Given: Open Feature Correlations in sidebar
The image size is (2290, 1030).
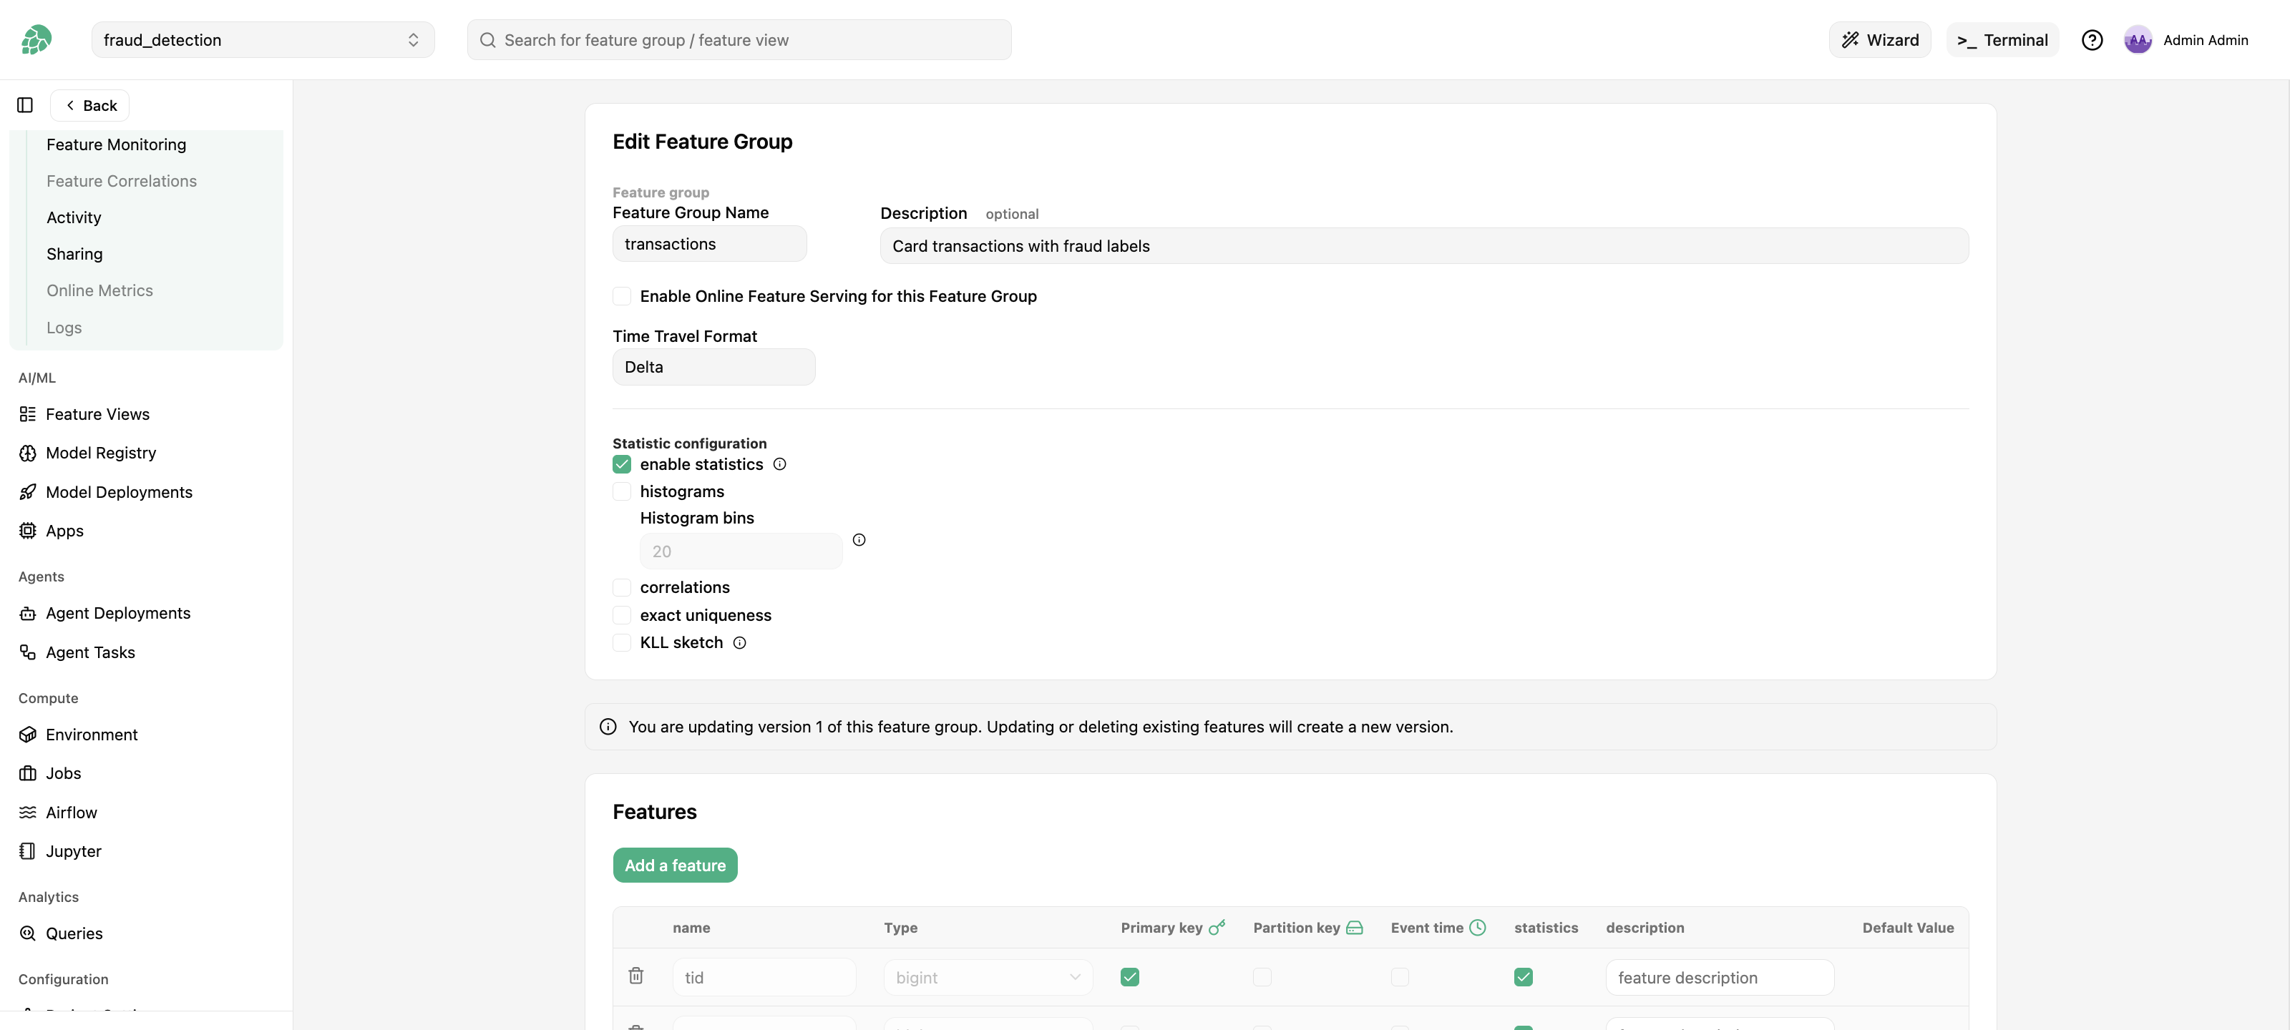Looking at the screenshot, I should point(122,181).
